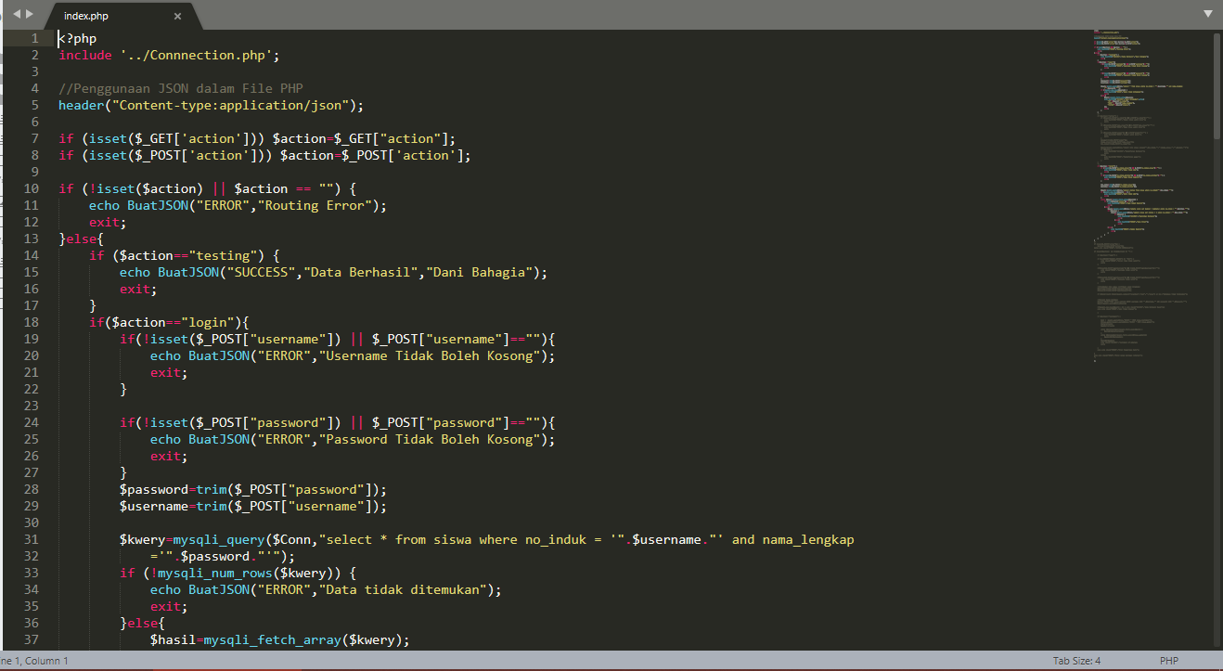
Task: Click the header function call on line 5
Action: 81,105
